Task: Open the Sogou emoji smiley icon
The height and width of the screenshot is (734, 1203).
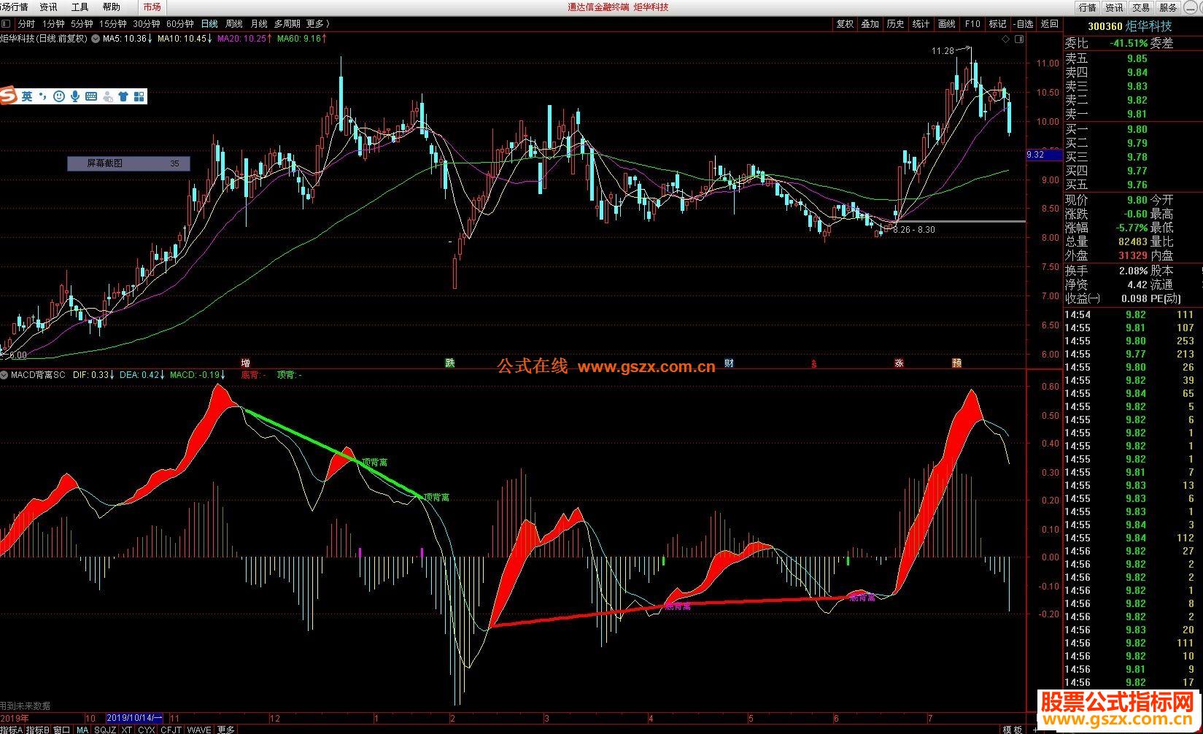Action: click(x=59, y=96)
